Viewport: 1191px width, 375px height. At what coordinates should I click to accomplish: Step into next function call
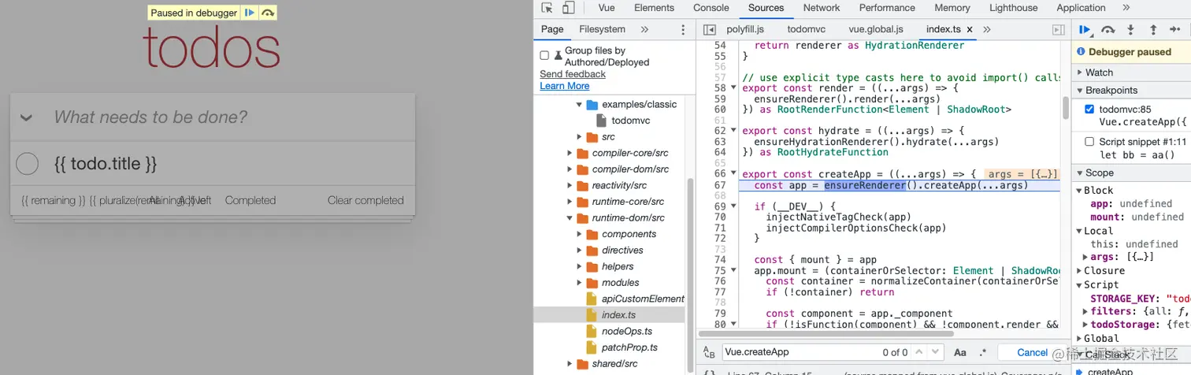pyautogui.click(x=1130, y=30)
